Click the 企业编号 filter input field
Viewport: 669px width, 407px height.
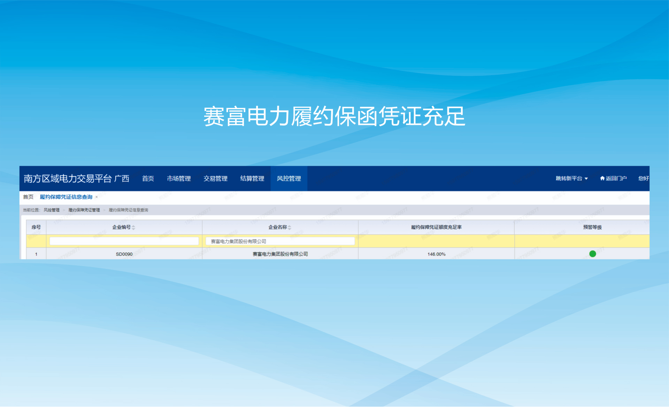click(x=124, y=241)
